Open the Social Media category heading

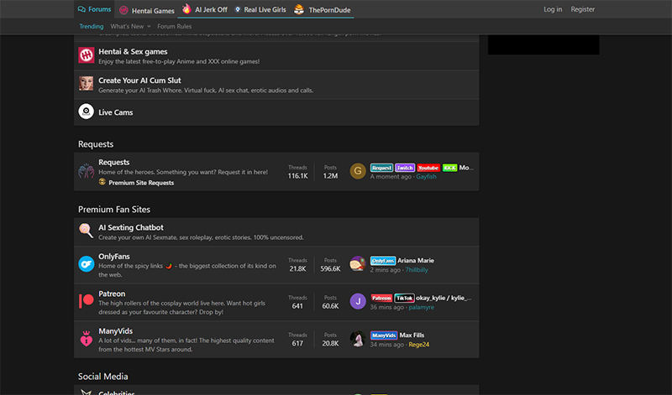(102, 377)
